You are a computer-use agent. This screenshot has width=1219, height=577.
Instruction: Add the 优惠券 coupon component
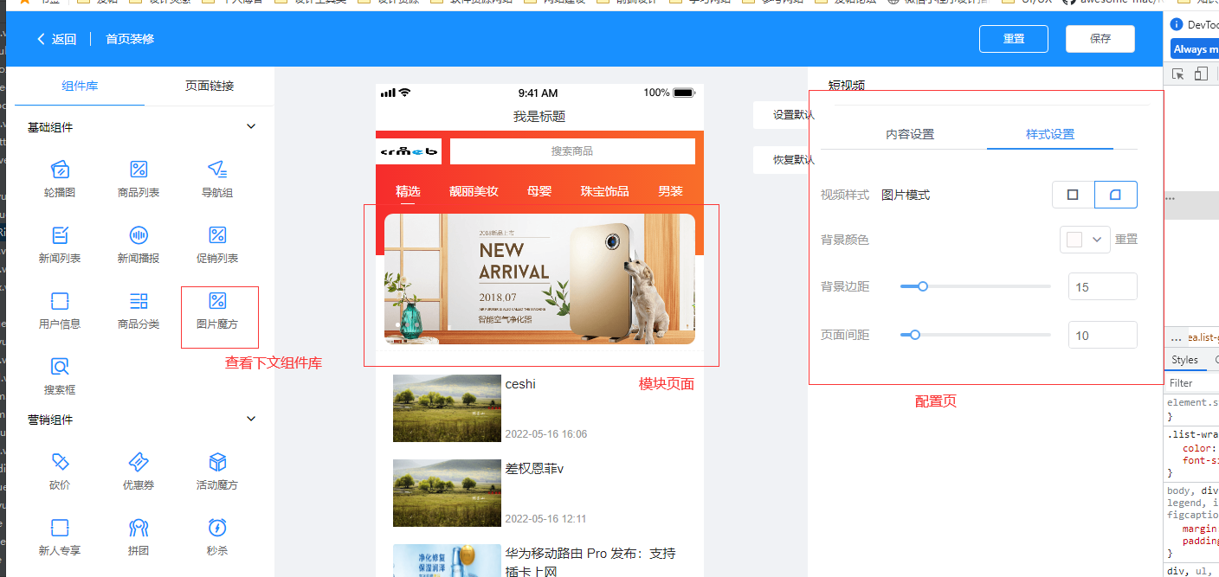tap(139, 471)
